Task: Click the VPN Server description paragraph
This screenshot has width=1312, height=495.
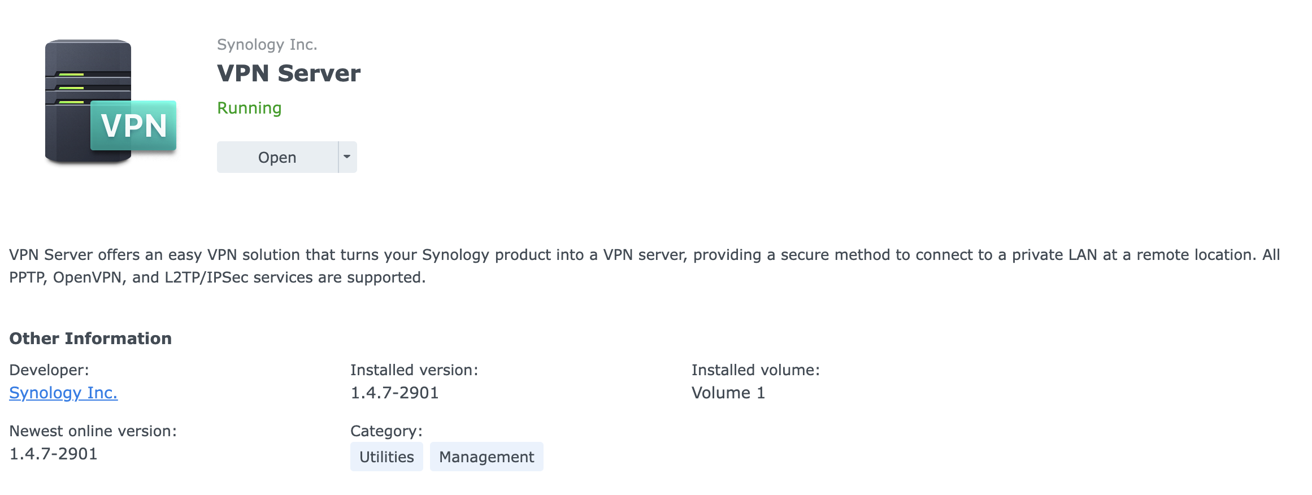Action: tap(645, 266)
